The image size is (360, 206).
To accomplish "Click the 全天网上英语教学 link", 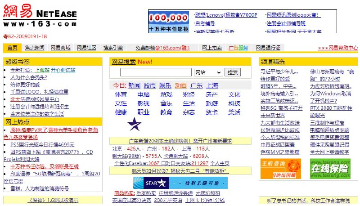I will pos(329,152).
